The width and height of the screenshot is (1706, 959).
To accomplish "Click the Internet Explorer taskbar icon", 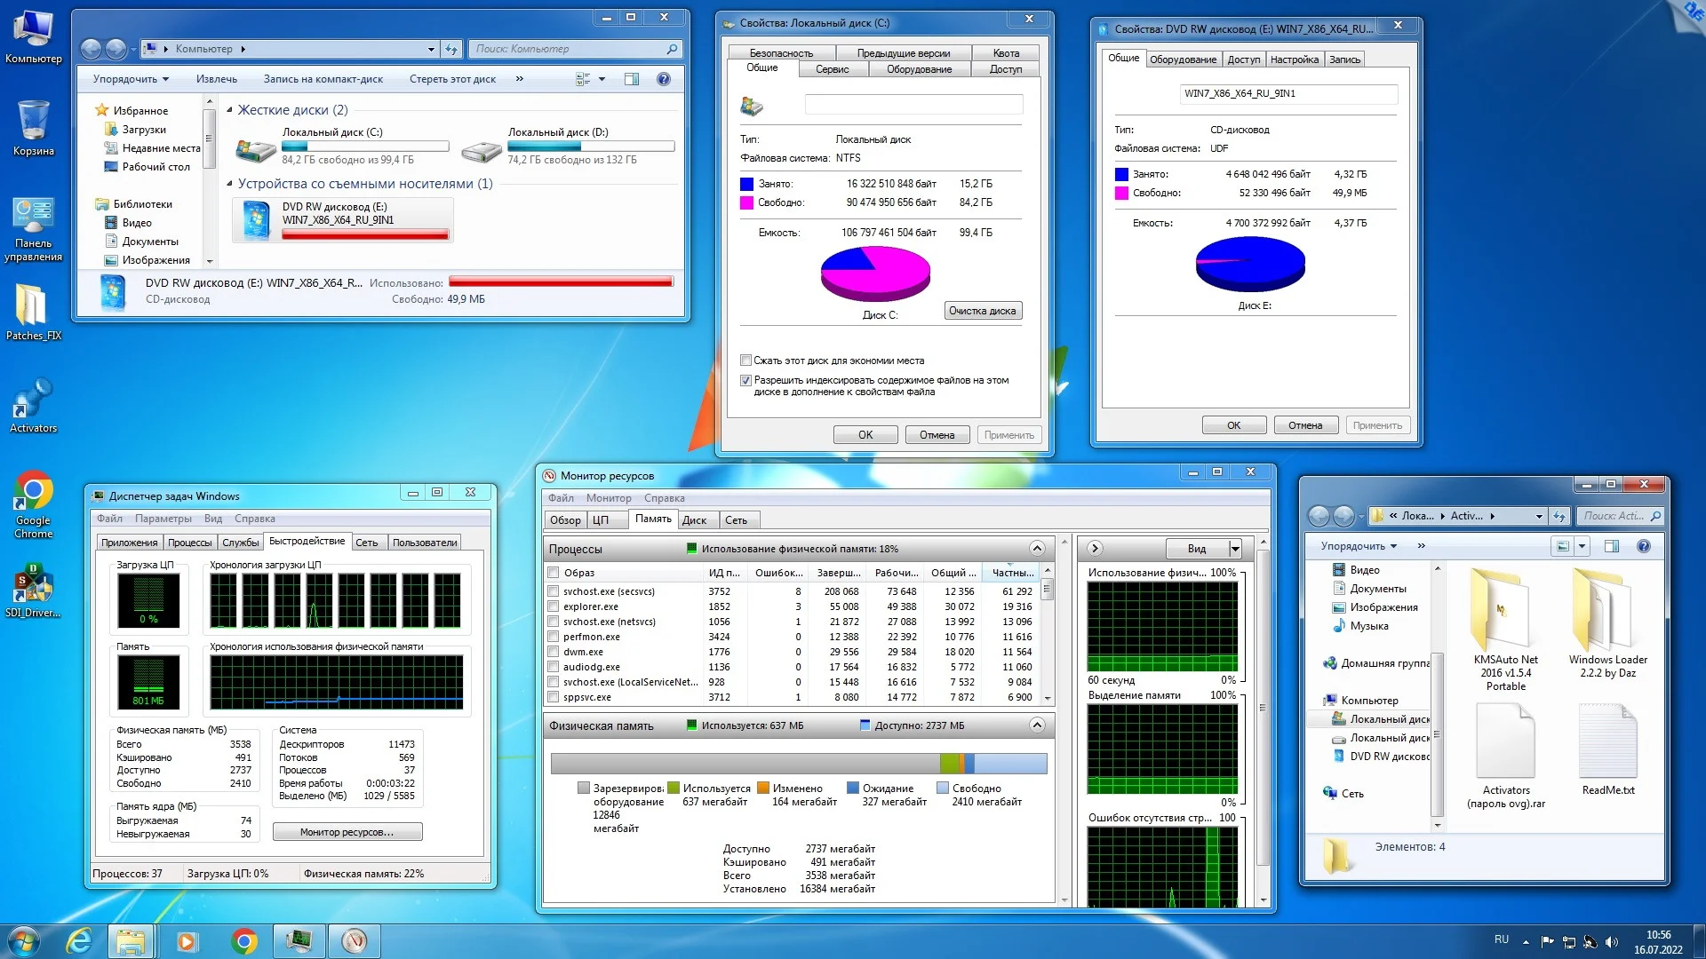I will click(x=80, y=940).
